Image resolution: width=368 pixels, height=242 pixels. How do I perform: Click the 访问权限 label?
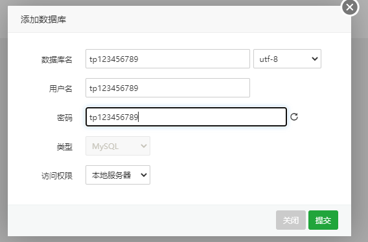click(x=57, y=176)
